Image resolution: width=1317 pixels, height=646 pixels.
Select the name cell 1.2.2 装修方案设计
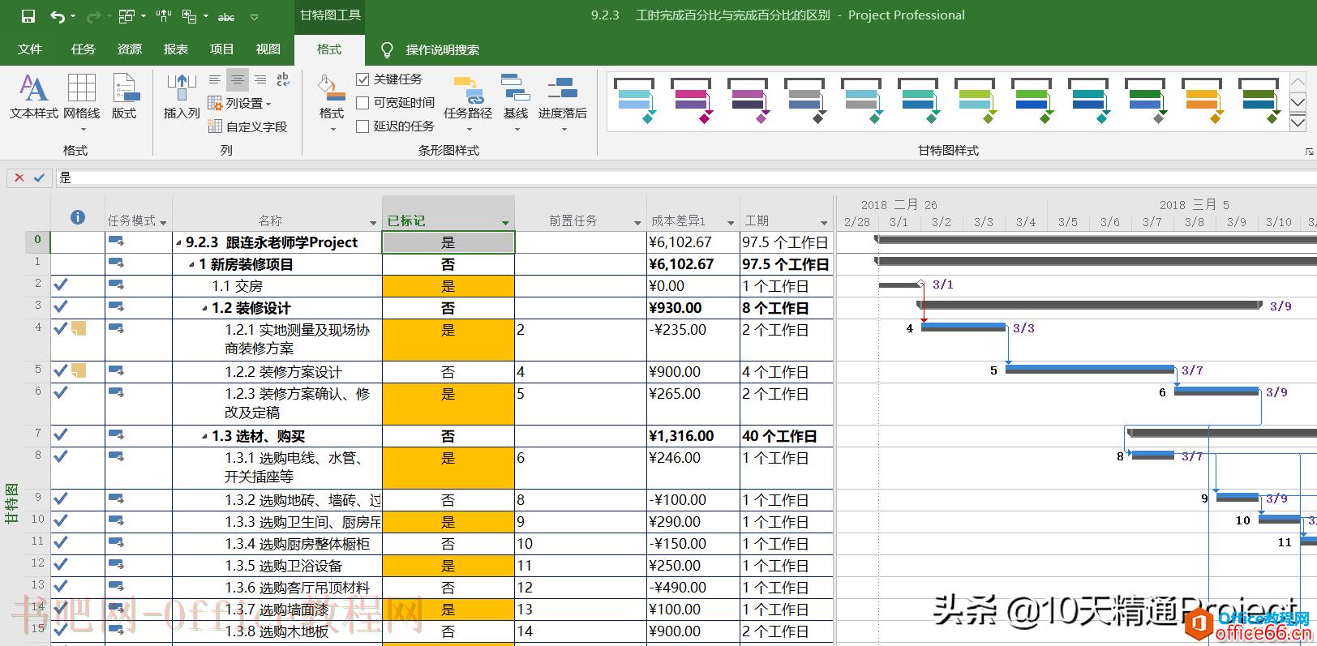[x=277, y=372]
